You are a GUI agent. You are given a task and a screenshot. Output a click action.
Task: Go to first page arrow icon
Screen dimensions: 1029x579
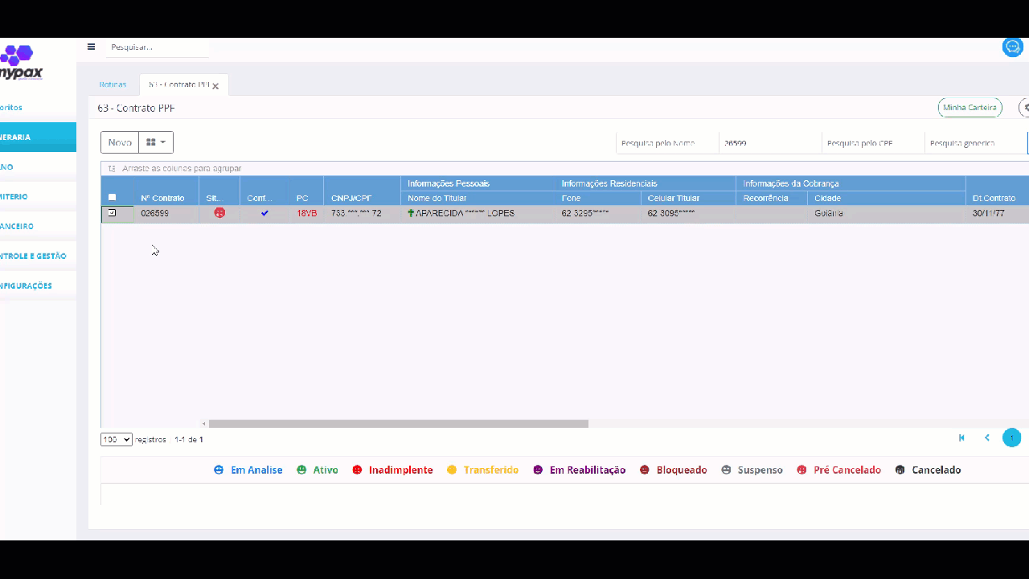click(x=961, y=437)
